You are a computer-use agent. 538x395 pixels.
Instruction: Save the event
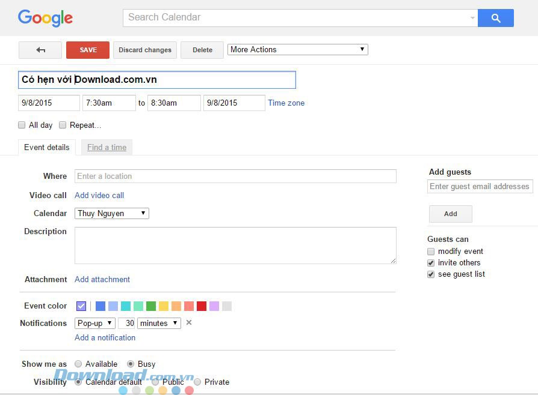(x=87, y=50)
